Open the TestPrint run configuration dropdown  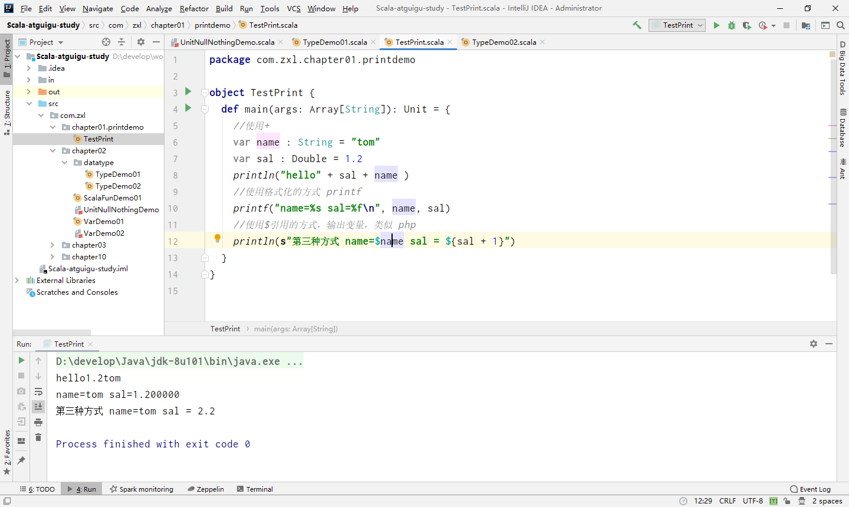(677, 25)
